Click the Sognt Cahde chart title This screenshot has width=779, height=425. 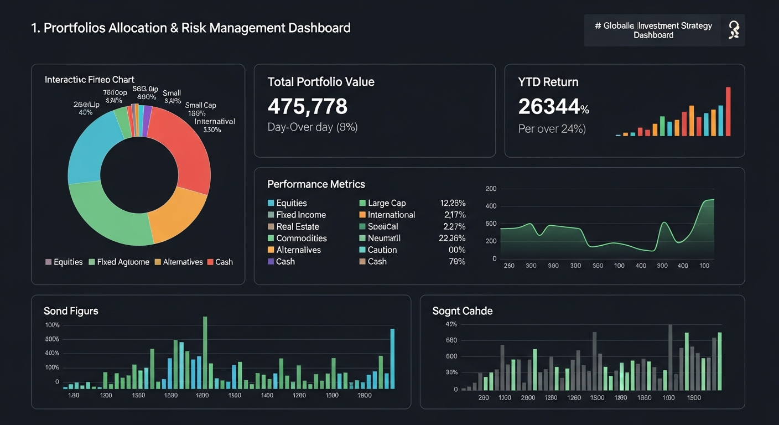click(x=462, y=311)
